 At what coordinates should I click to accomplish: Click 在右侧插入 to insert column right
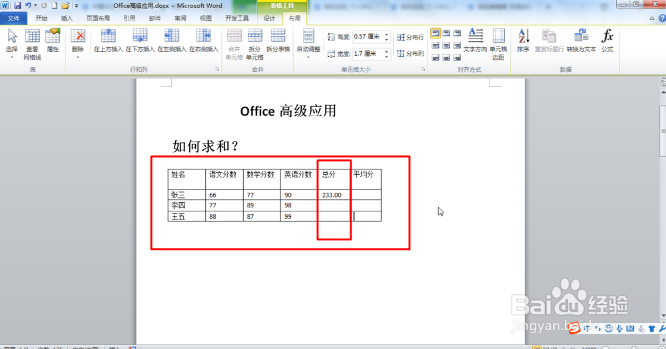click(x=203, y=41)
